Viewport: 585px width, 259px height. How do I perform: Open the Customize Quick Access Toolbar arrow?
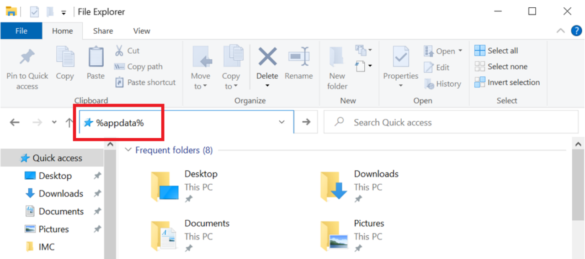64,12
